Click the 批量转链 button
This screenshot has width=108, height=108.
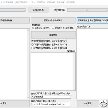[x=53, y=35]
